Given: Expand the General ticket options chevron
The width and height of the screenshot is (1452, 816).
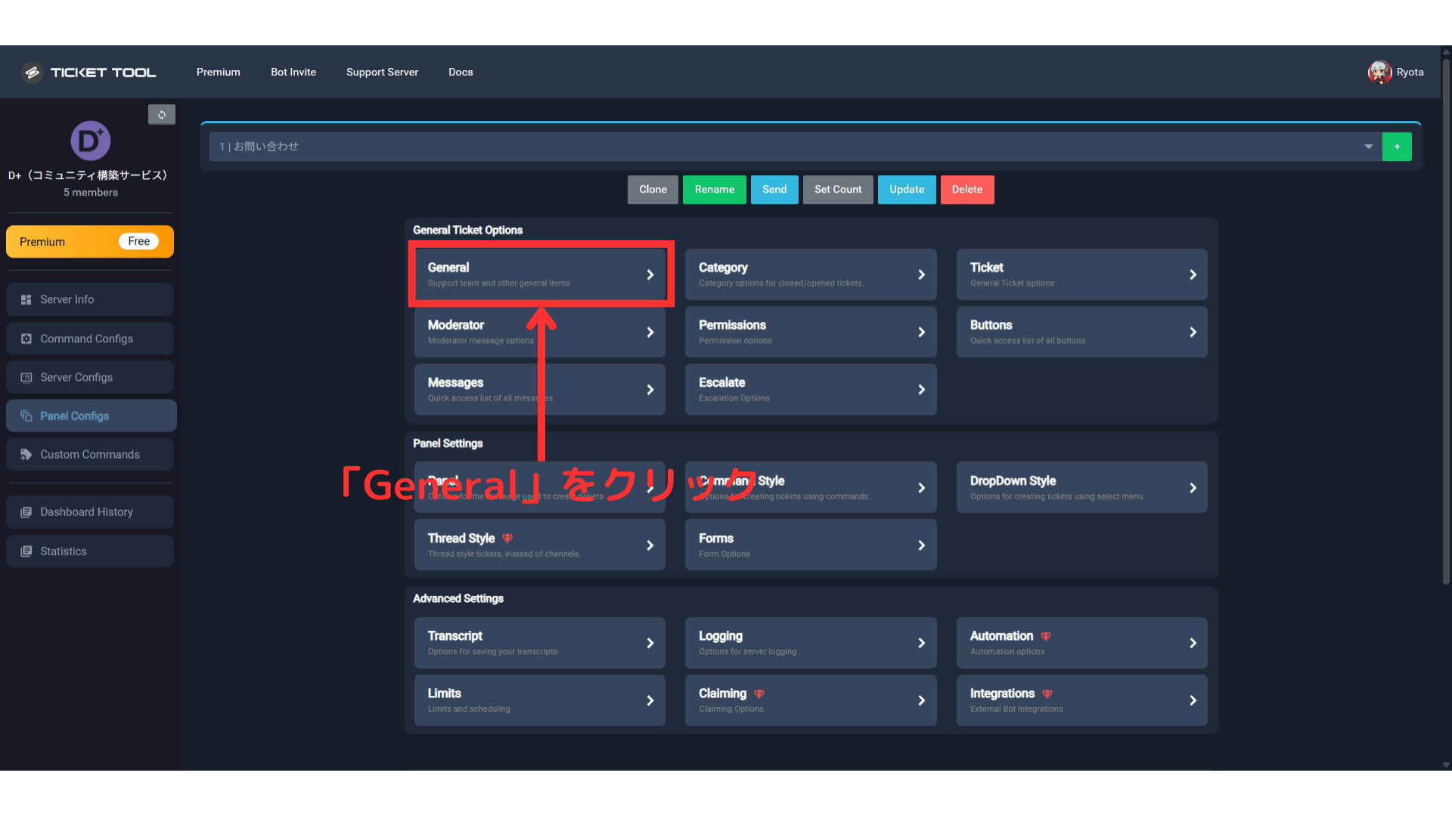Looking at the screenshot, I should pos(650,274).
